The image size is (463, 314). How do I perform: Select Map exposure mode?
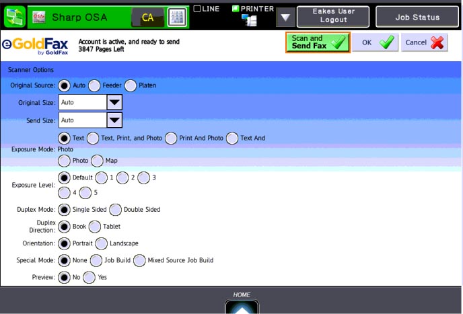pyautogui.click(x=97, y=161)
